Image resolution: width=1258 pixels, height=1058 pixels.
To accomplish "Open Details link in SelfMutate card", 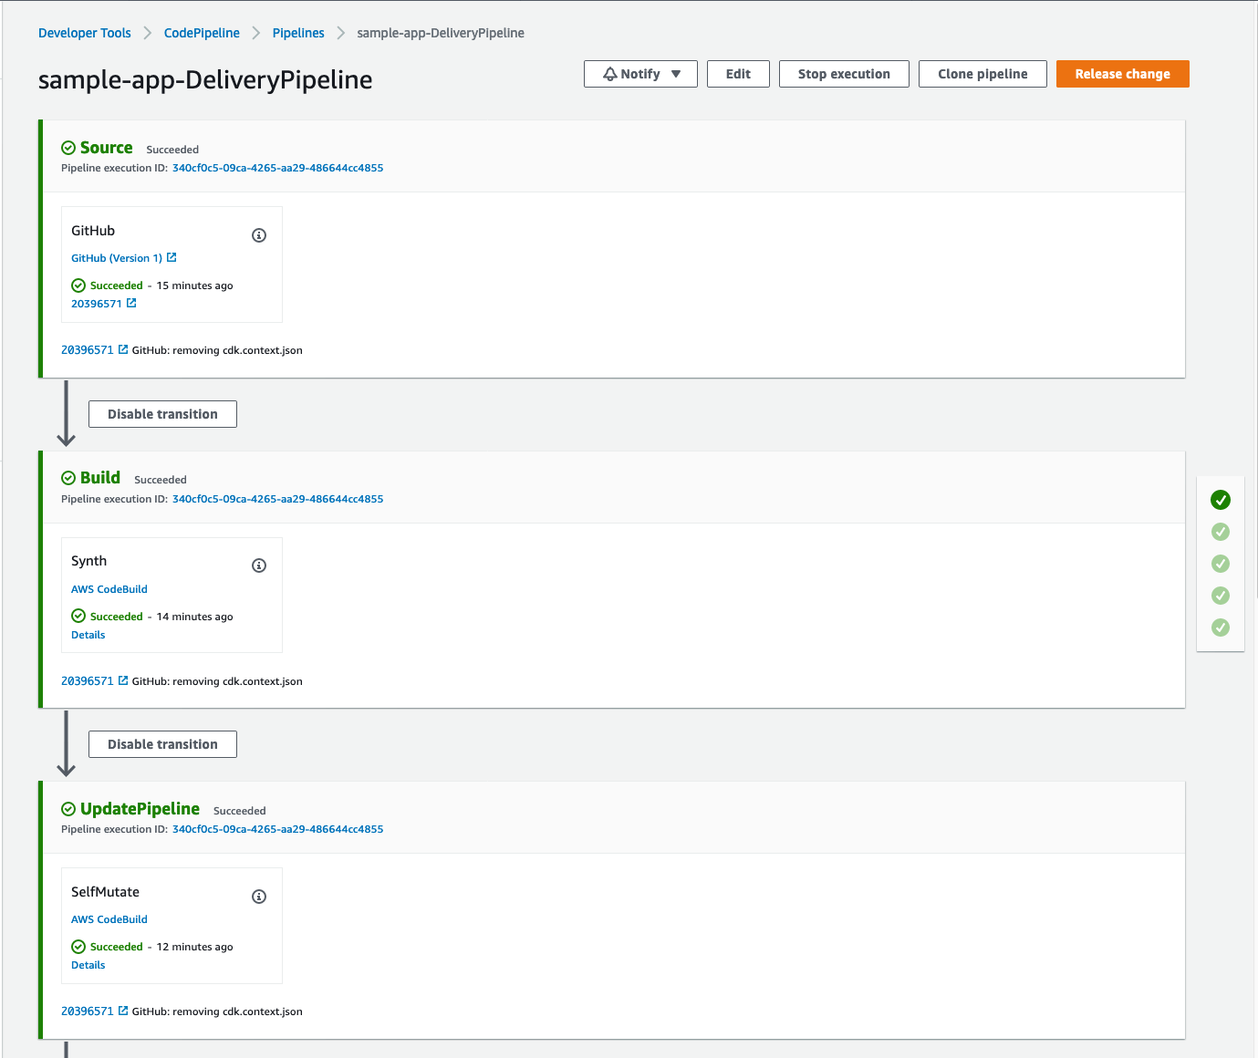I will [x=88, y=965].
